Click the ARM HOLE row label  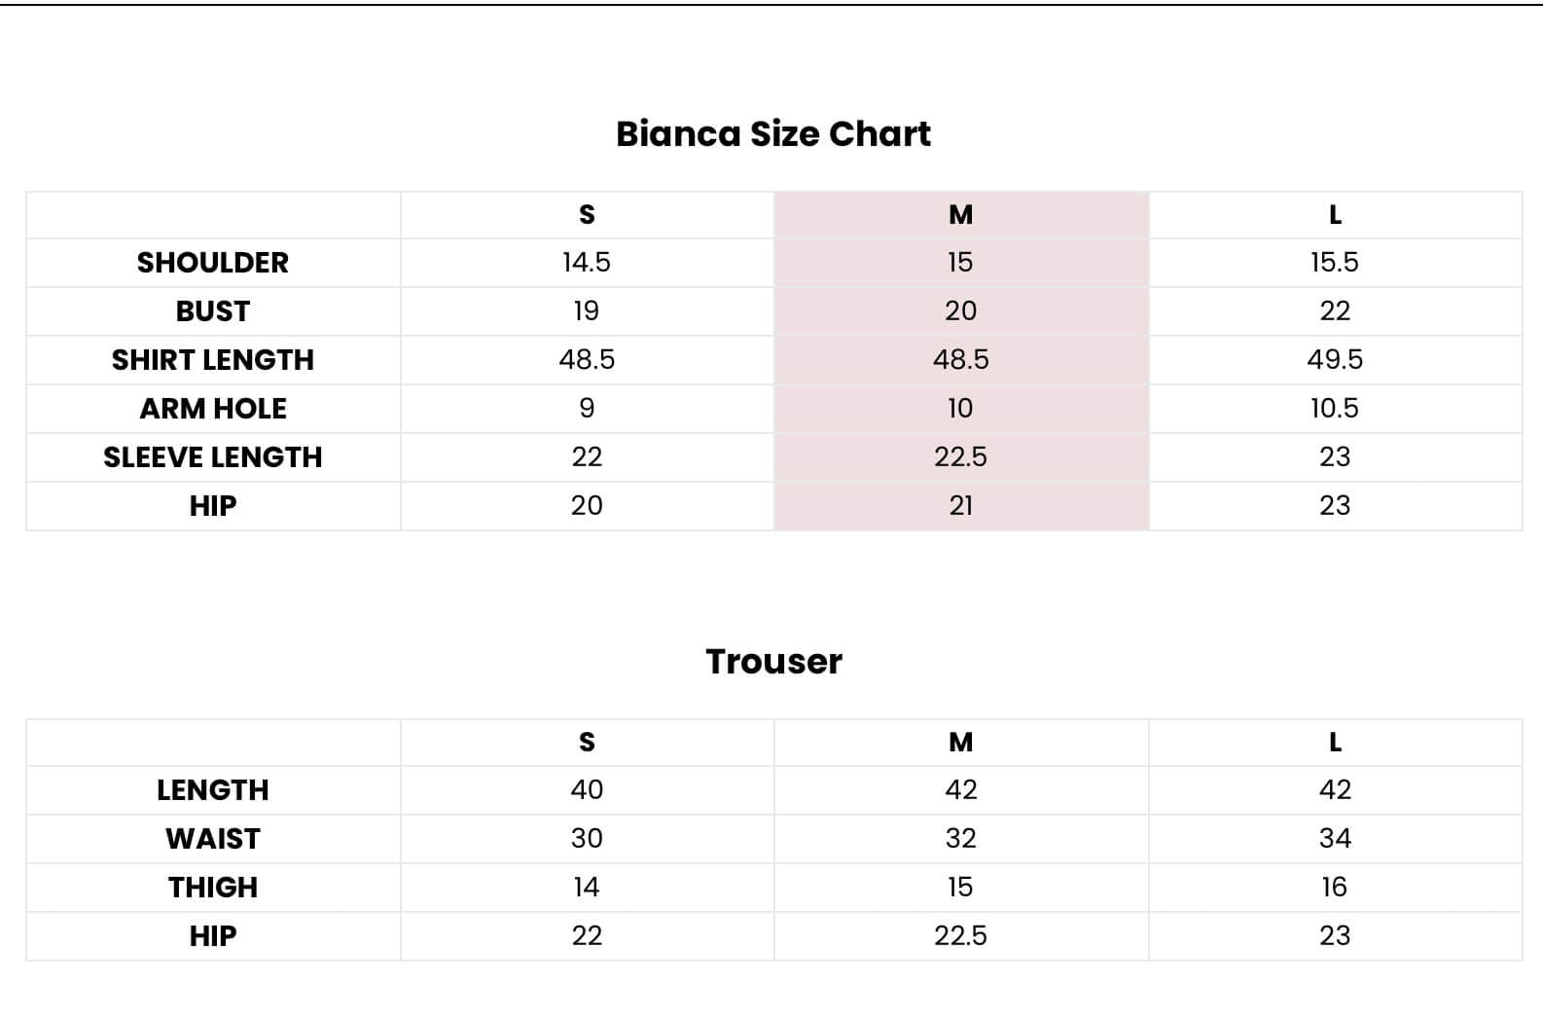click(212, 409)
